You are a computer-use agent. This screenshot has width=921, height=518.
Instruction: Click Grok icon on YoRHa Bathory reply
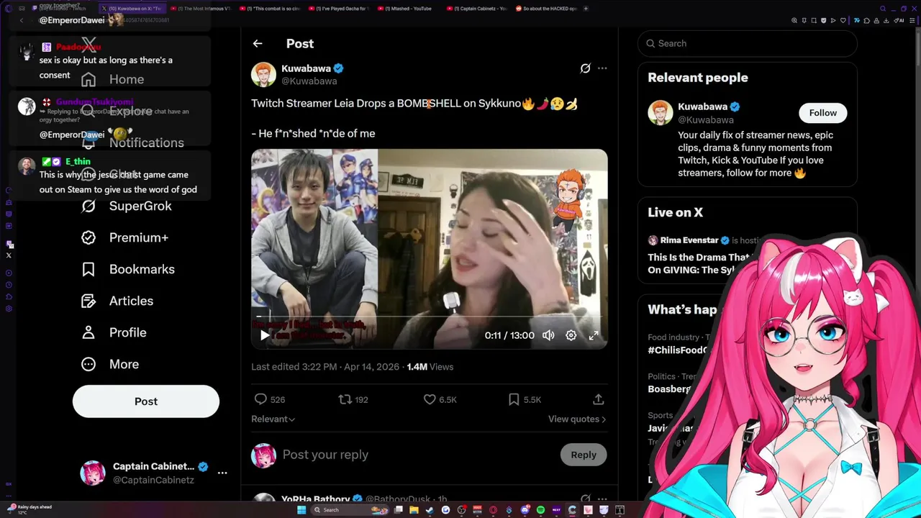(585, 499)
